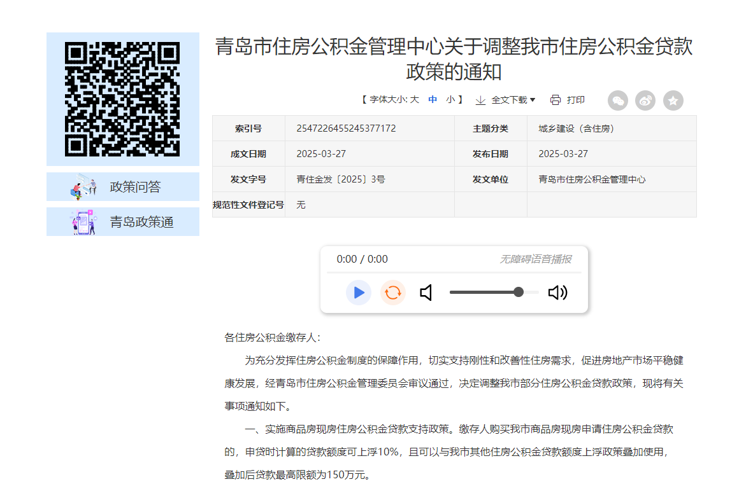Screen dimensions: 753x484
Task: Open the 青岛政策通 sidebar link
Action: (x=141, y=222)
